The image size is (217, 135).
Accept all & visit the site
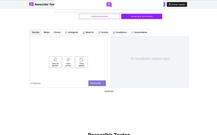[x=142, y=16]
